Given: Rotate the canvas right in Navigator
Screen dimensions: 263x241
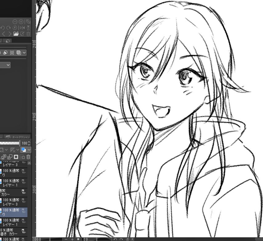Looking at the screenshot, I should tap(8, 28).
